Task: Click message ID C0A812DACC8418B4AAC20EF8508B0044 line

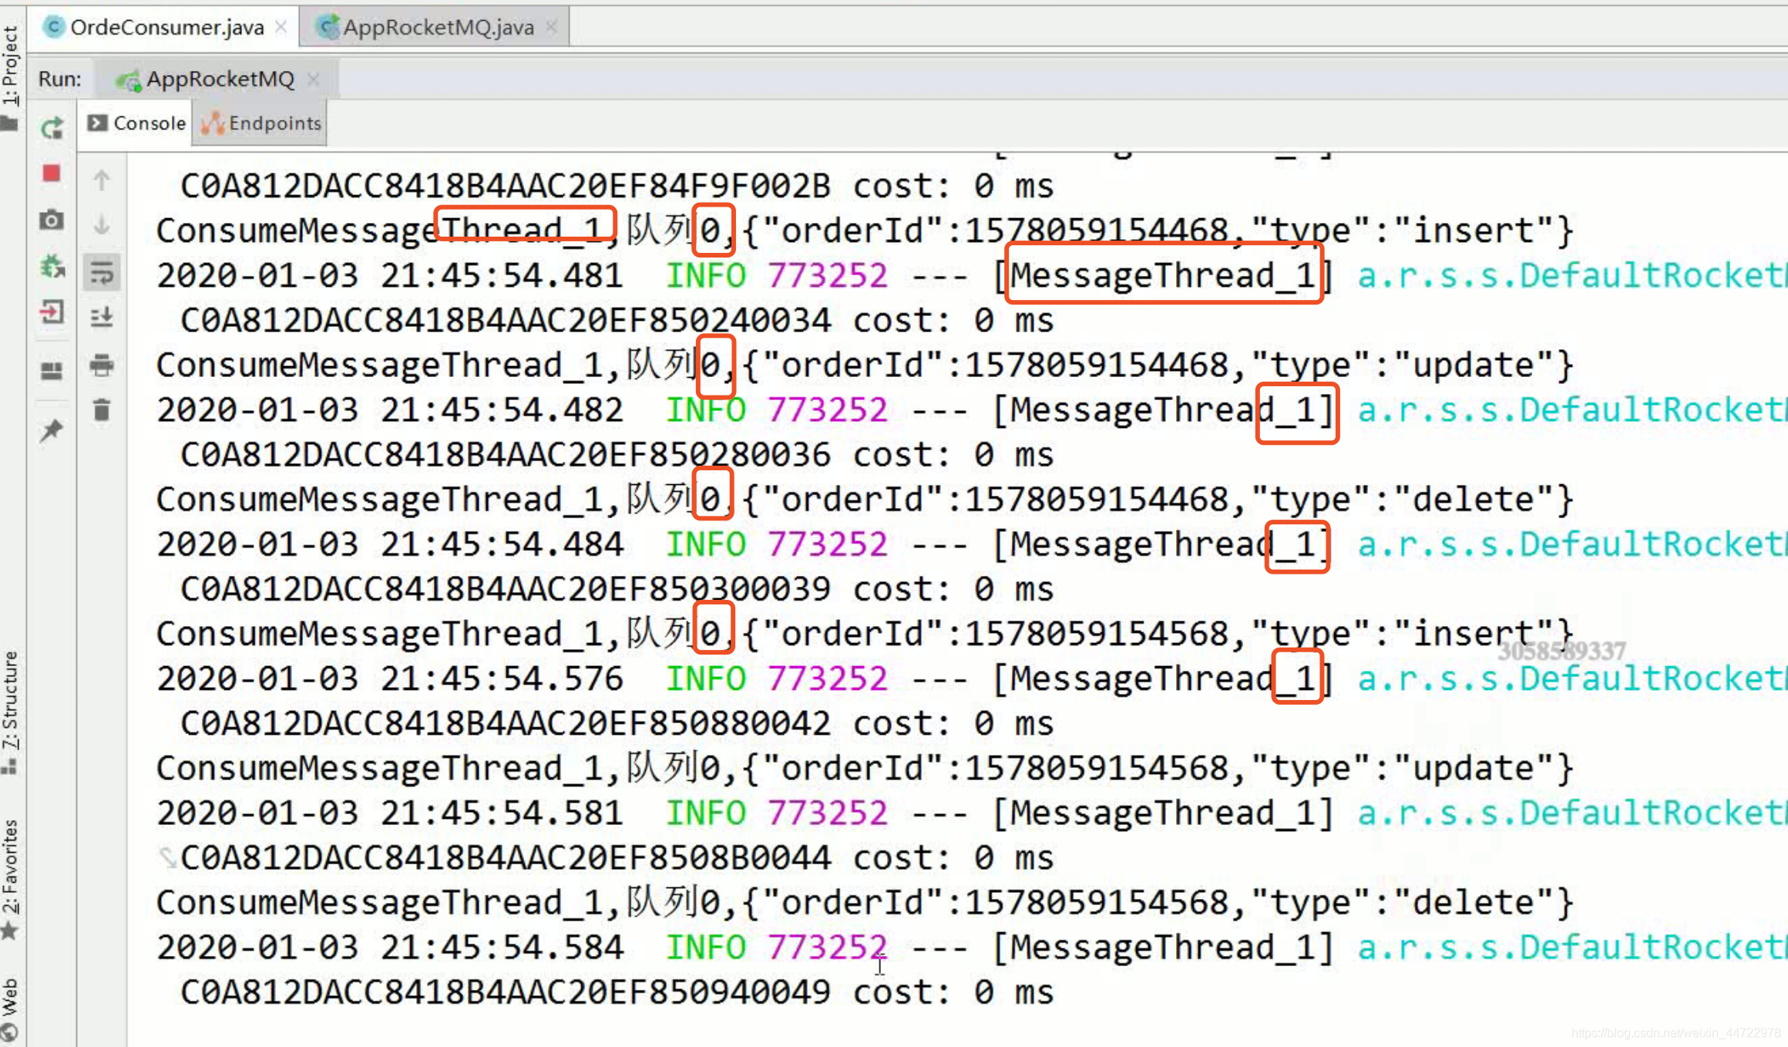Action: 617,857
